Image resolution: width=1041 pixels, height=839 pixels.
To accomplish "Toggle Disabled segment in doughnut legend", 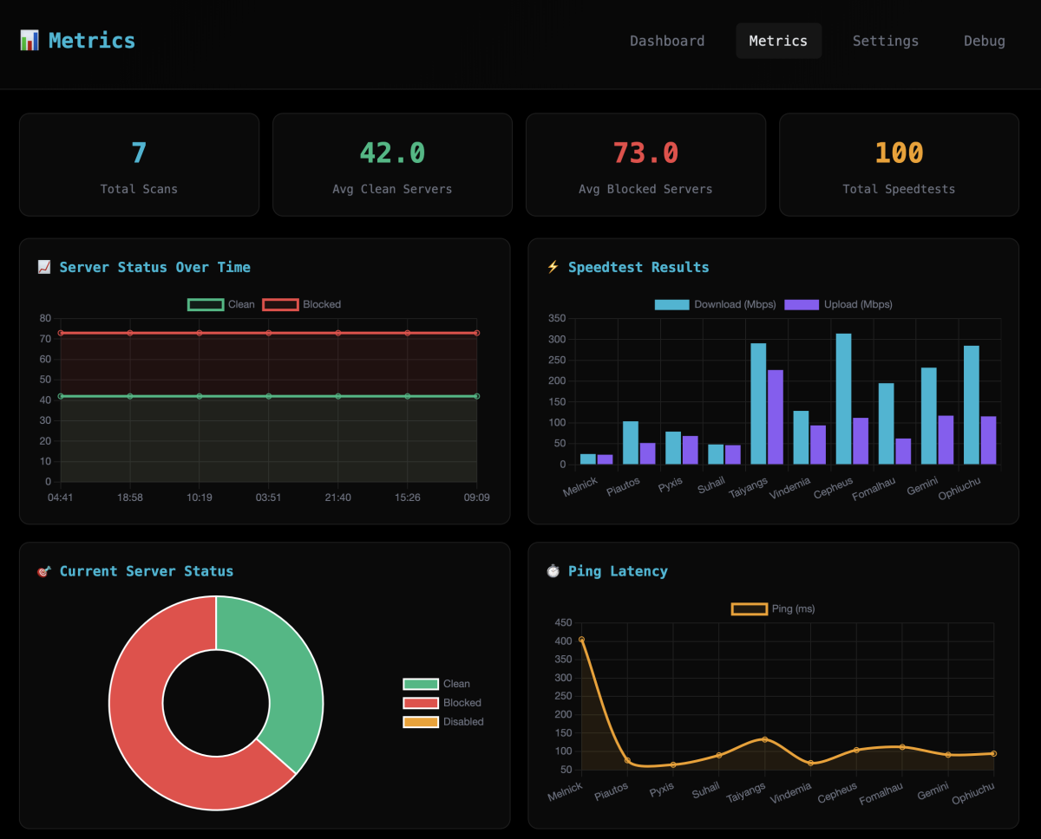I will 443,722.
